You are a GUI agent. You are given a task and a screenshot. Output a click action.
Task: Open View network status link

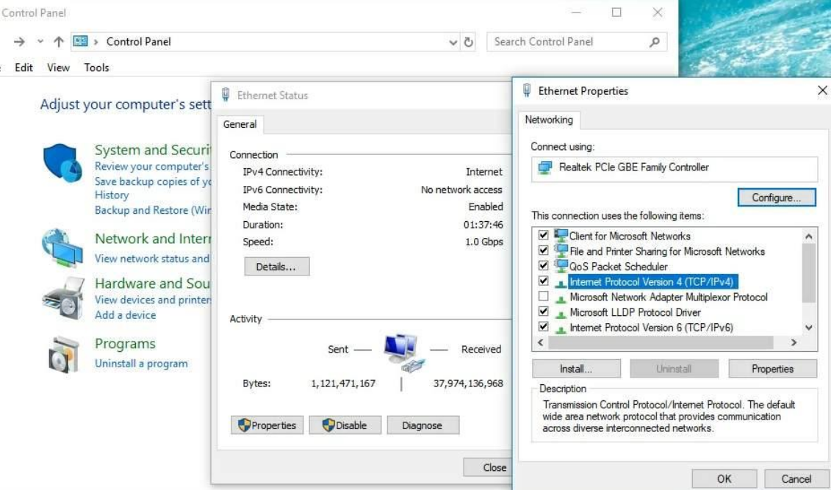coord(152,259)
